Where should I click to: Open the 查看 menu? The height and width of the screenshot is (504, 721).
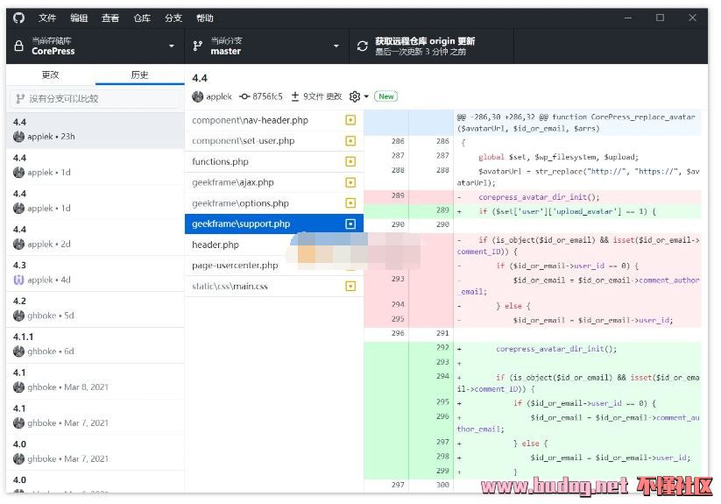(x=110, y=18)
